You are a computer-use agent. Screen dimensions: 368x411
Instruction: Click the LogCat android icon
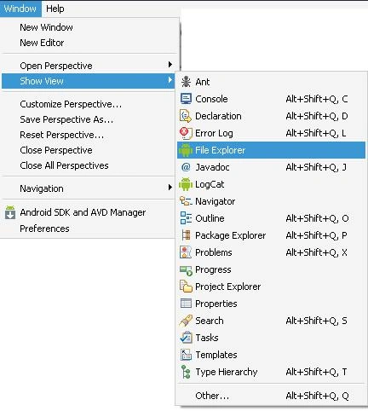click(x=186, y=184)
